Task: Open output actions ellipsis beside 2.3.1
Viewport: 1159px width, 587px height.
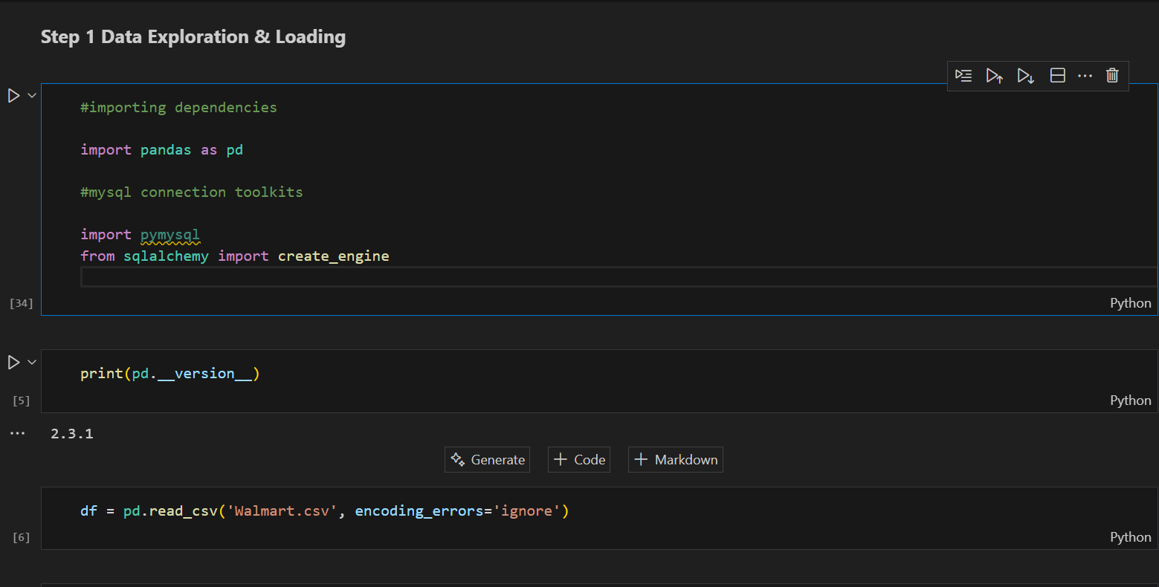Action: point(17,433)
